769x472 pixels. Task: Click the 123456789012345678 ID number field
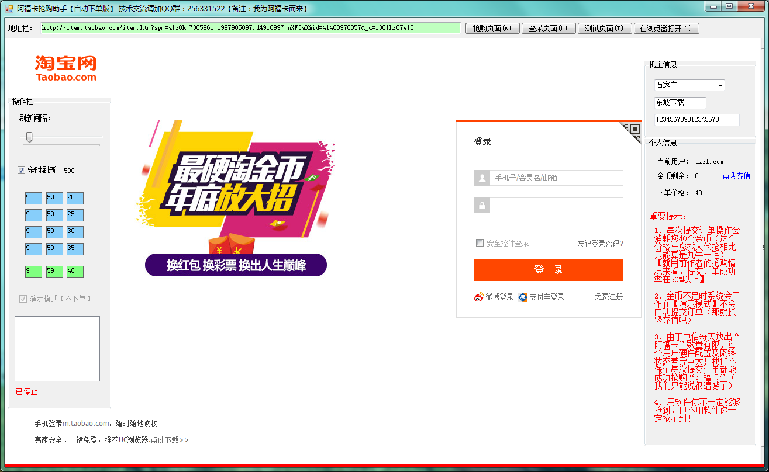point(697,120)
